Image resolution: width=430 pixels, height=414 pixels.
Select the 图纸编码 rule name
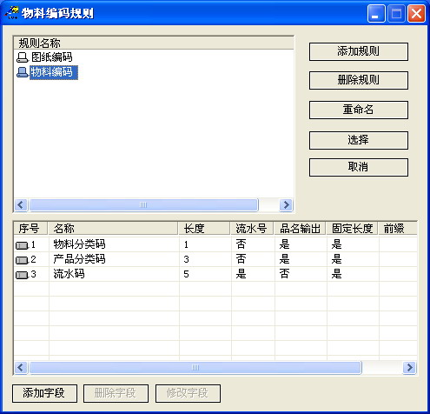click(52, 57)
